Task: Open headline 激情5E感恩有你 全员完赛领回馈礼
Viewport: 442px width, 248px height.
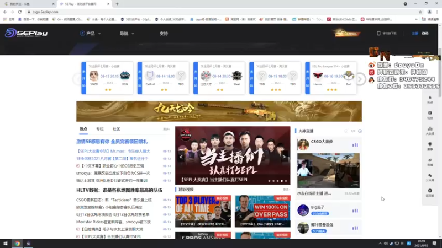Action: [112, 142]
